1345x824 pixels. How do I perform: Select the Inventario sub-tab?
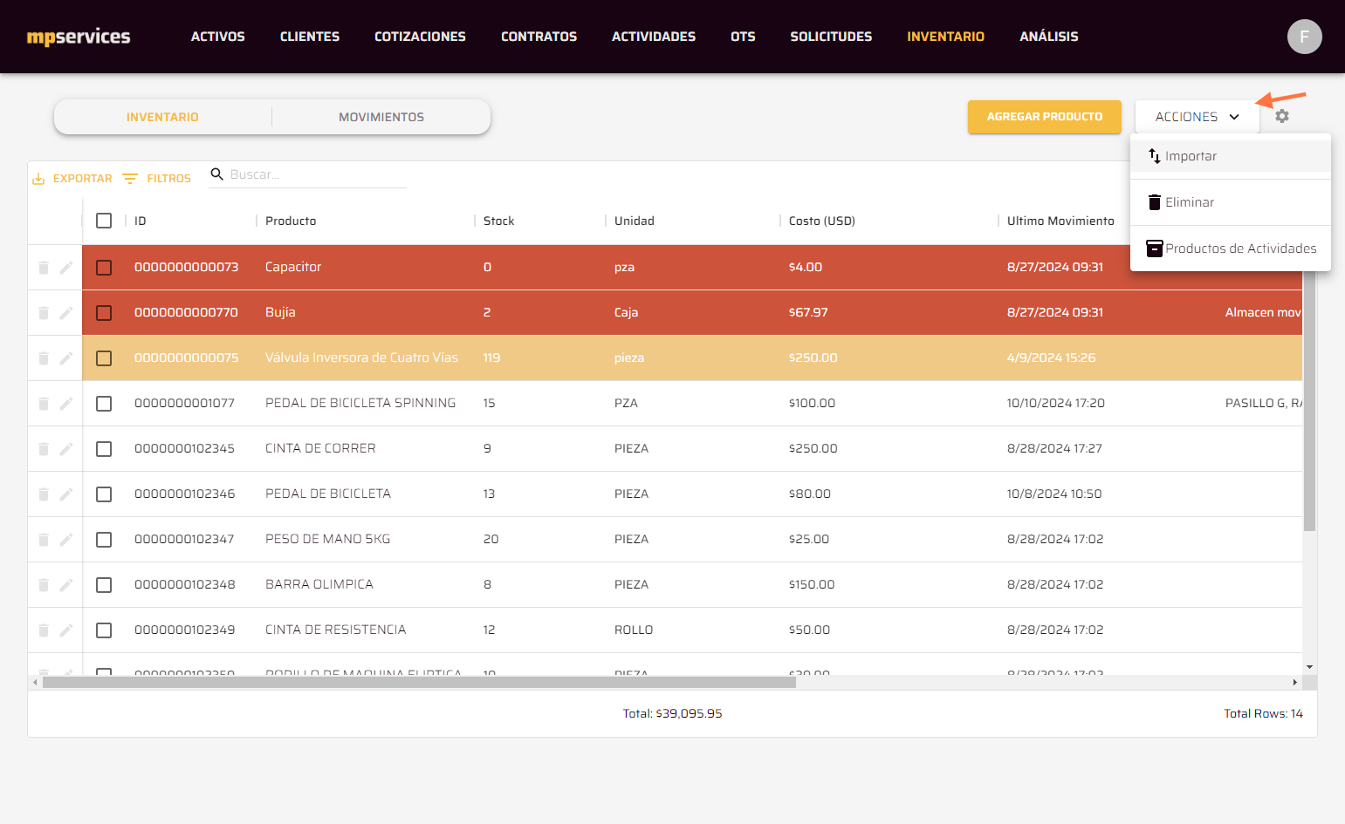pos(162,117)
